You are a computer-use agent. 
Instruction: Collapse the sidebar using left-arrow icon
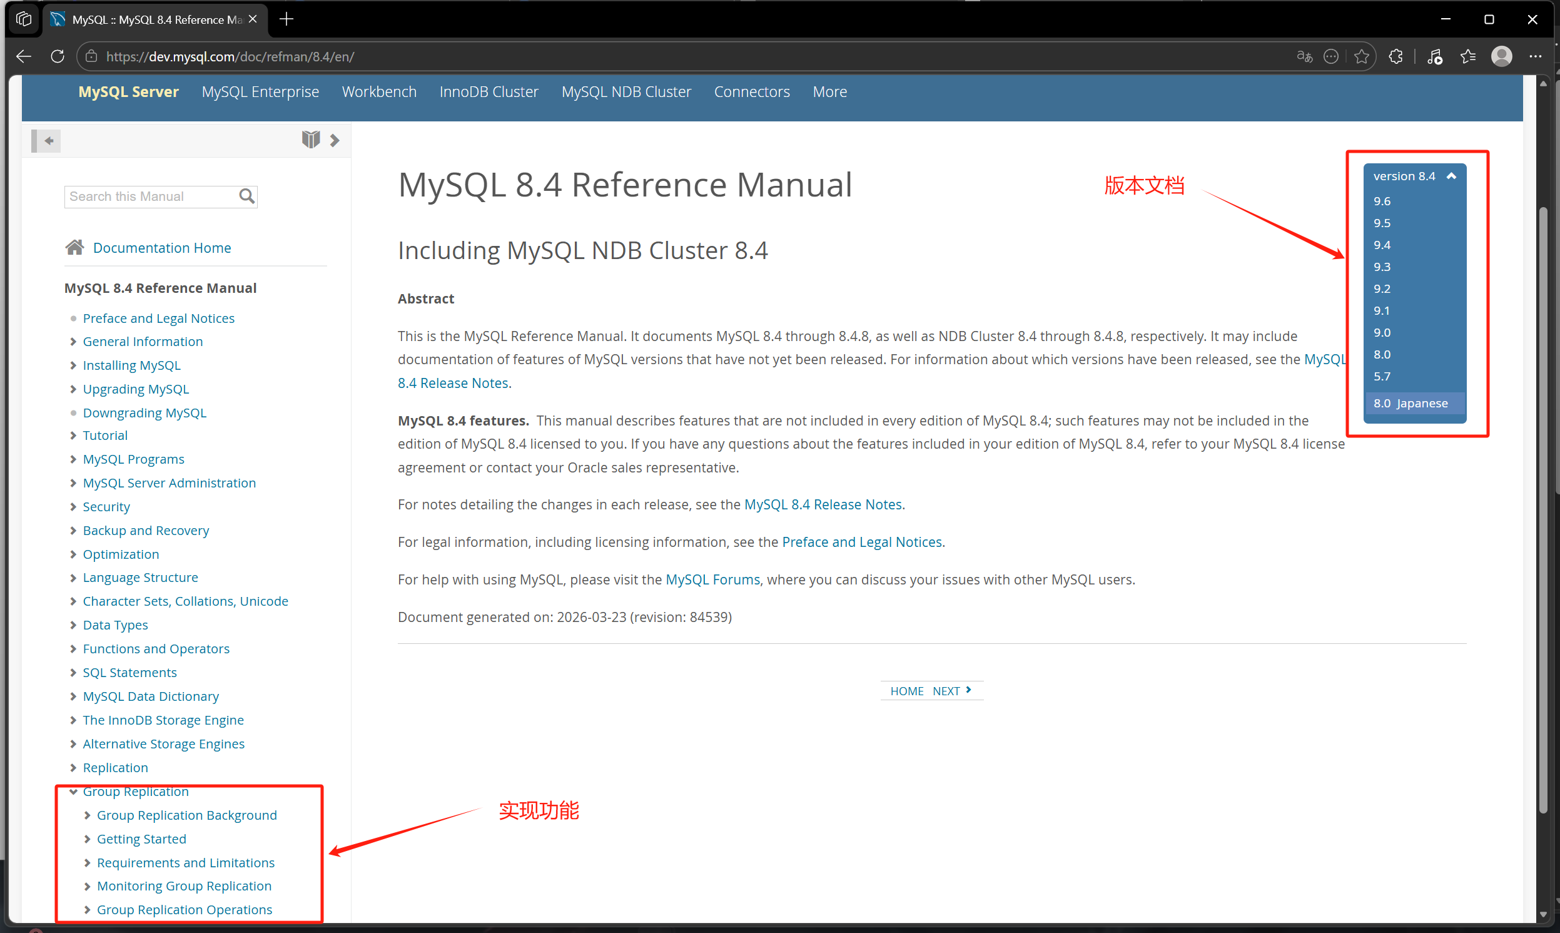click(46, 141)
